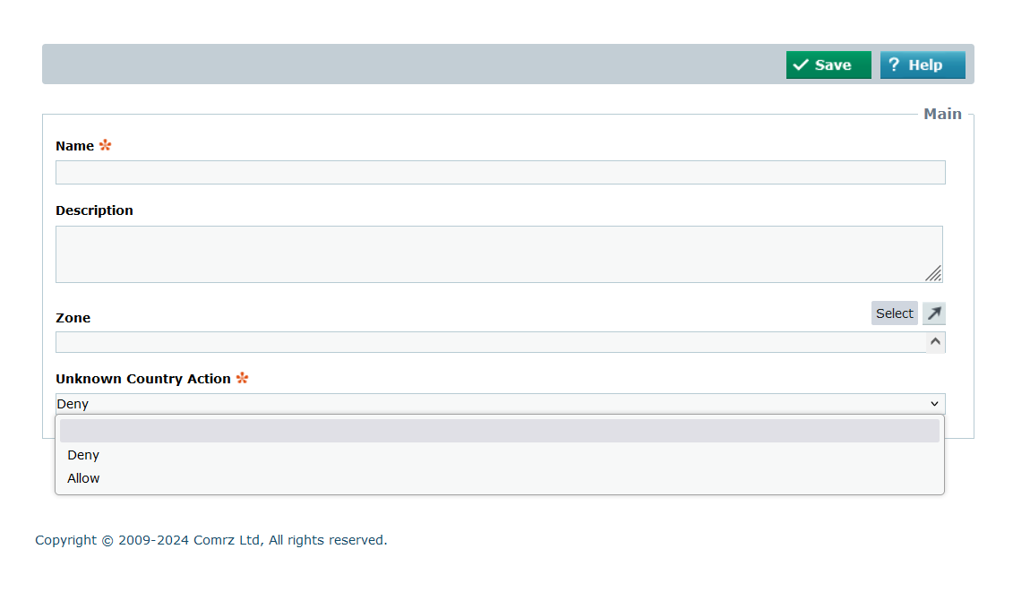The height and width of the screenshot is (592, 1030).
Task: Select Deny from the dropdown list
Action: pyautogui.click(x=83, y=455)
